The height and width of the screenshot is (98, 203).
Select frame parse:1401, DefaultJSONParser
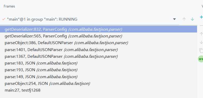99,50
